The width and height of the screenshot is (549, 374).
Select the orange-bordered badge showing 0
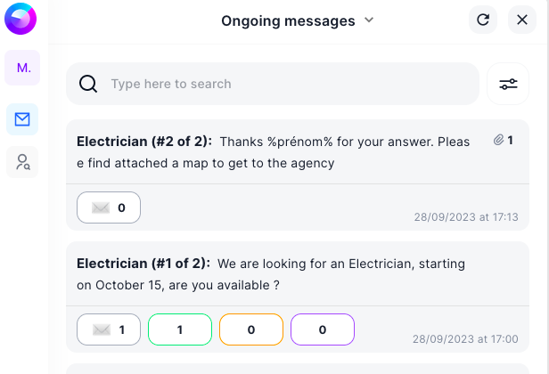[251, 329]
